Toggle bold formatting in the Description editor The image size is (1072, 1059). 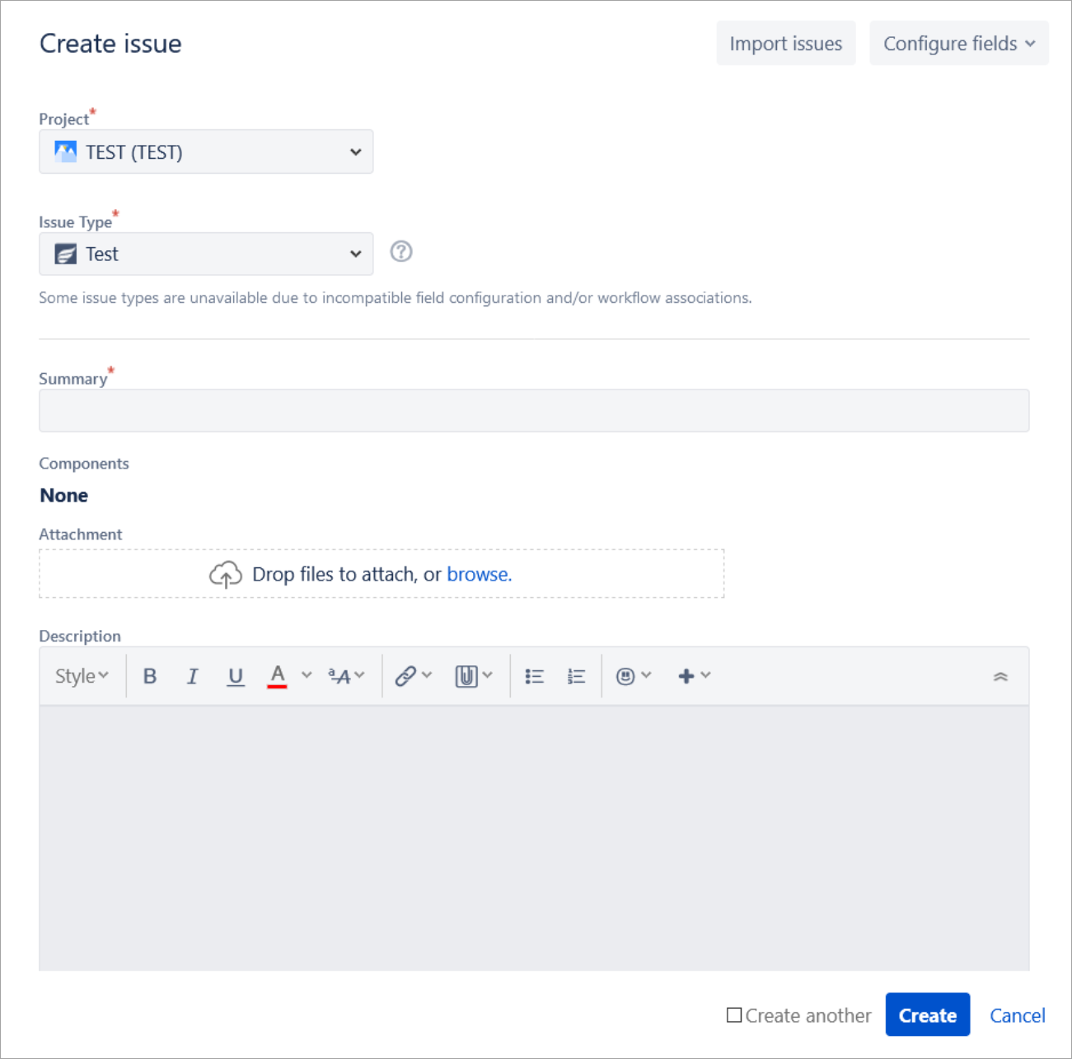[x=151, y=675]
